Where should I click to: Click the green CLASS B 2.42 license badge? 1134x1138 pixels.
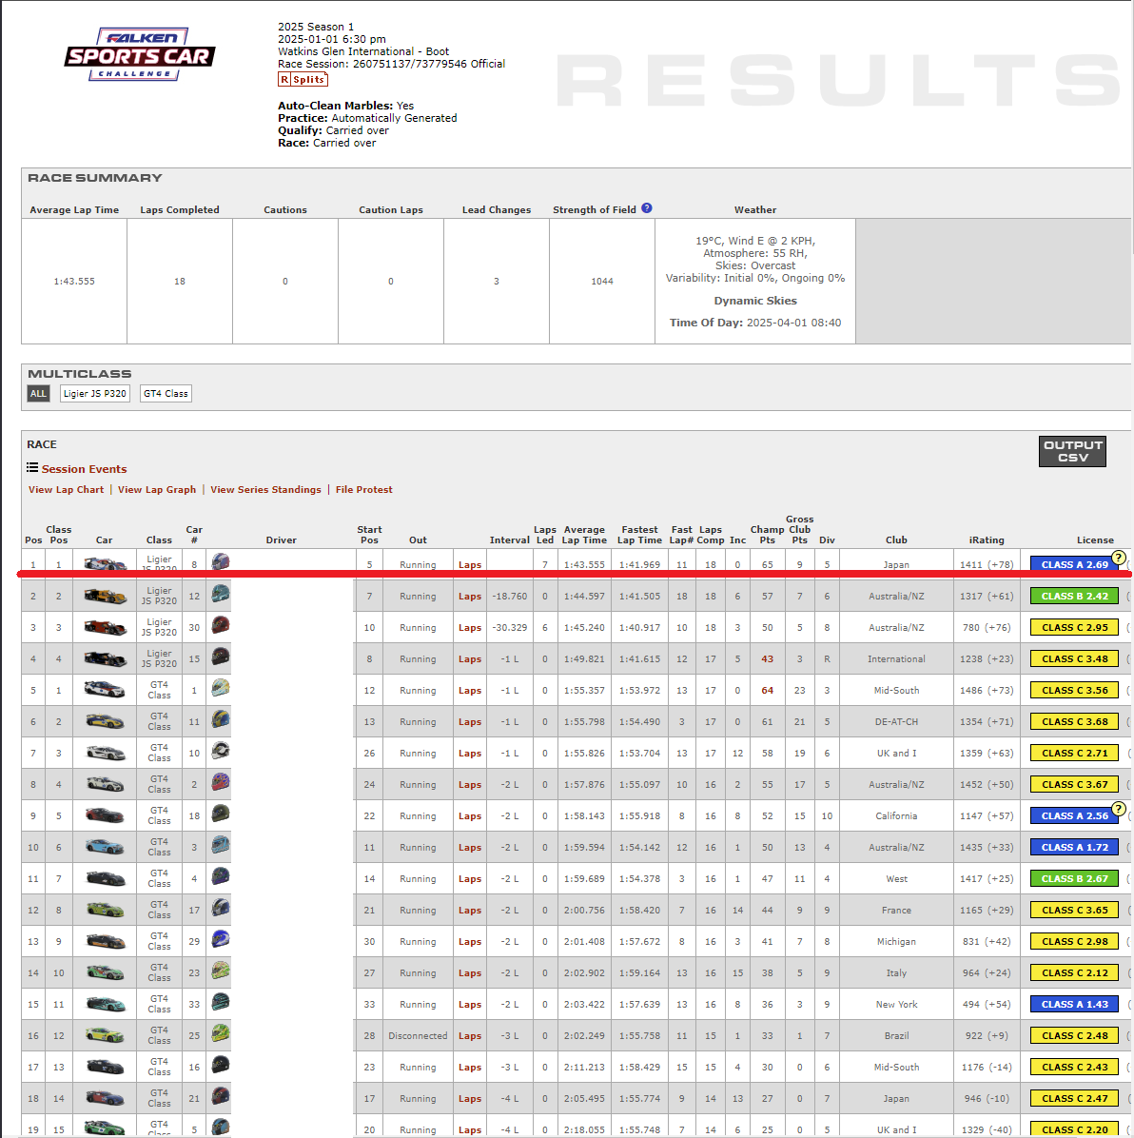click(1074, 597)
